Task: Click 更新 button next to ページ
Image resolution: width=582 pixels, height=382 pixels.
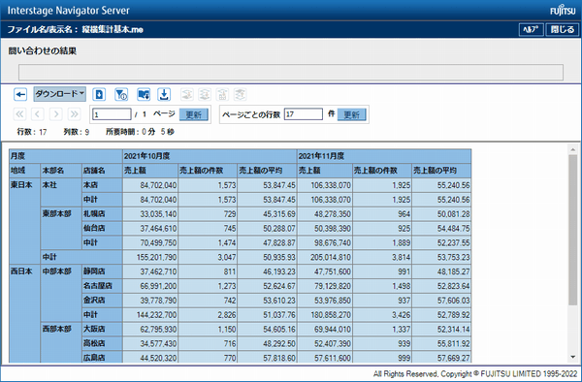Action: click(x=193, y=114)
